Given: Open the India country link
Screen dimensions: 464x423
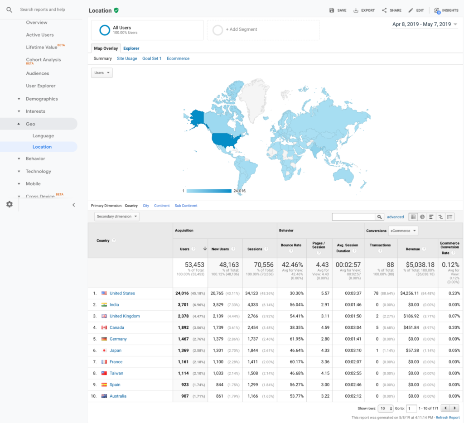Looking at the screenshot, I should point(114,305).
